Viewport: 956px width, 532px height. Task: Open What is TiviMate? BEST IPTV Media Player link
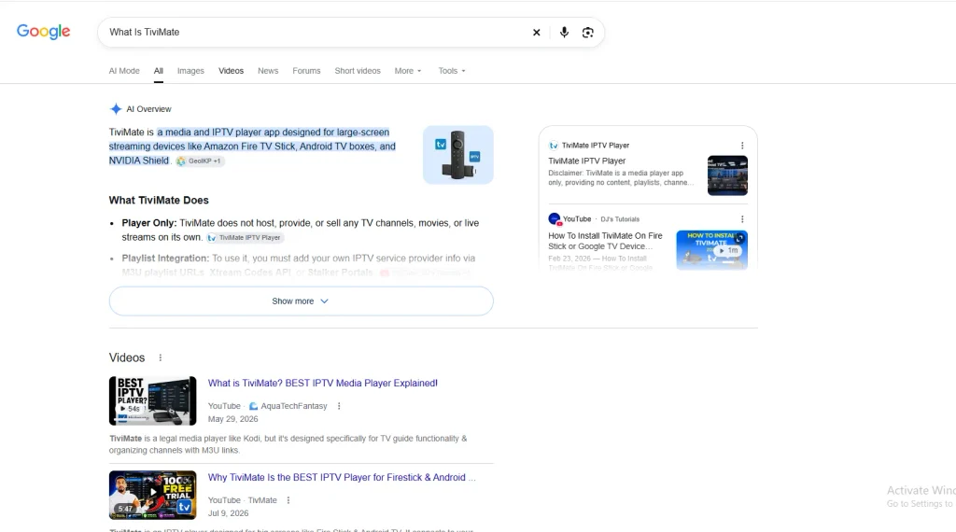click(x=322, y=384)
